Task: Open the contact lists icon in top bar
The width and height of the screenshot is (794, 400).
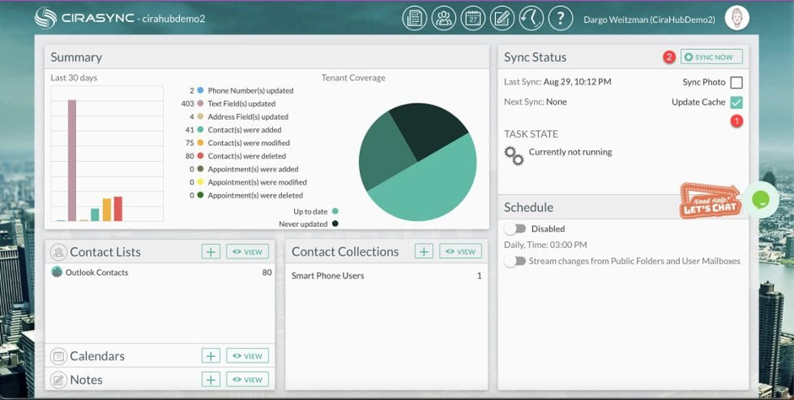Action: (x=414, y=19)
